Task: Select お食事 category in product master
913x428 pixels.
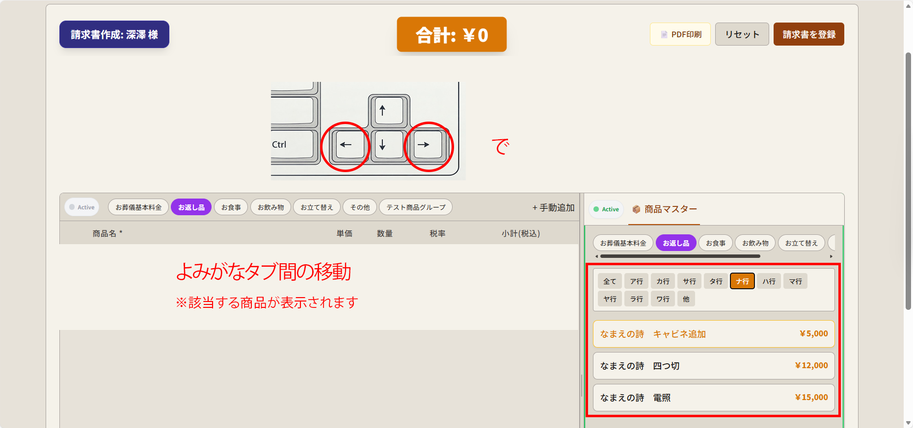Action: click(715, 243)
